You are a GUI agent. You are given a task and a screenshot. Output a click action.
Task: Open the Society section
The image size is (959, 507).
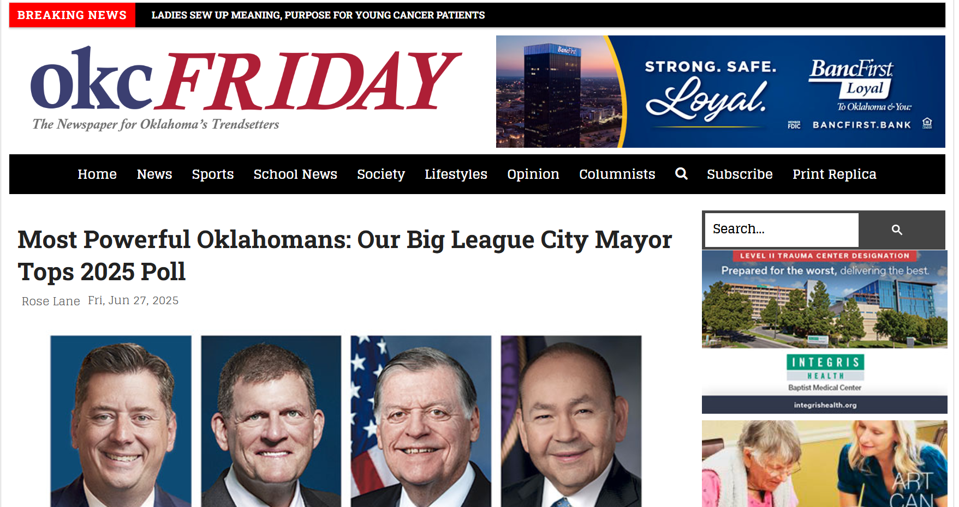[x=381, y=174]
